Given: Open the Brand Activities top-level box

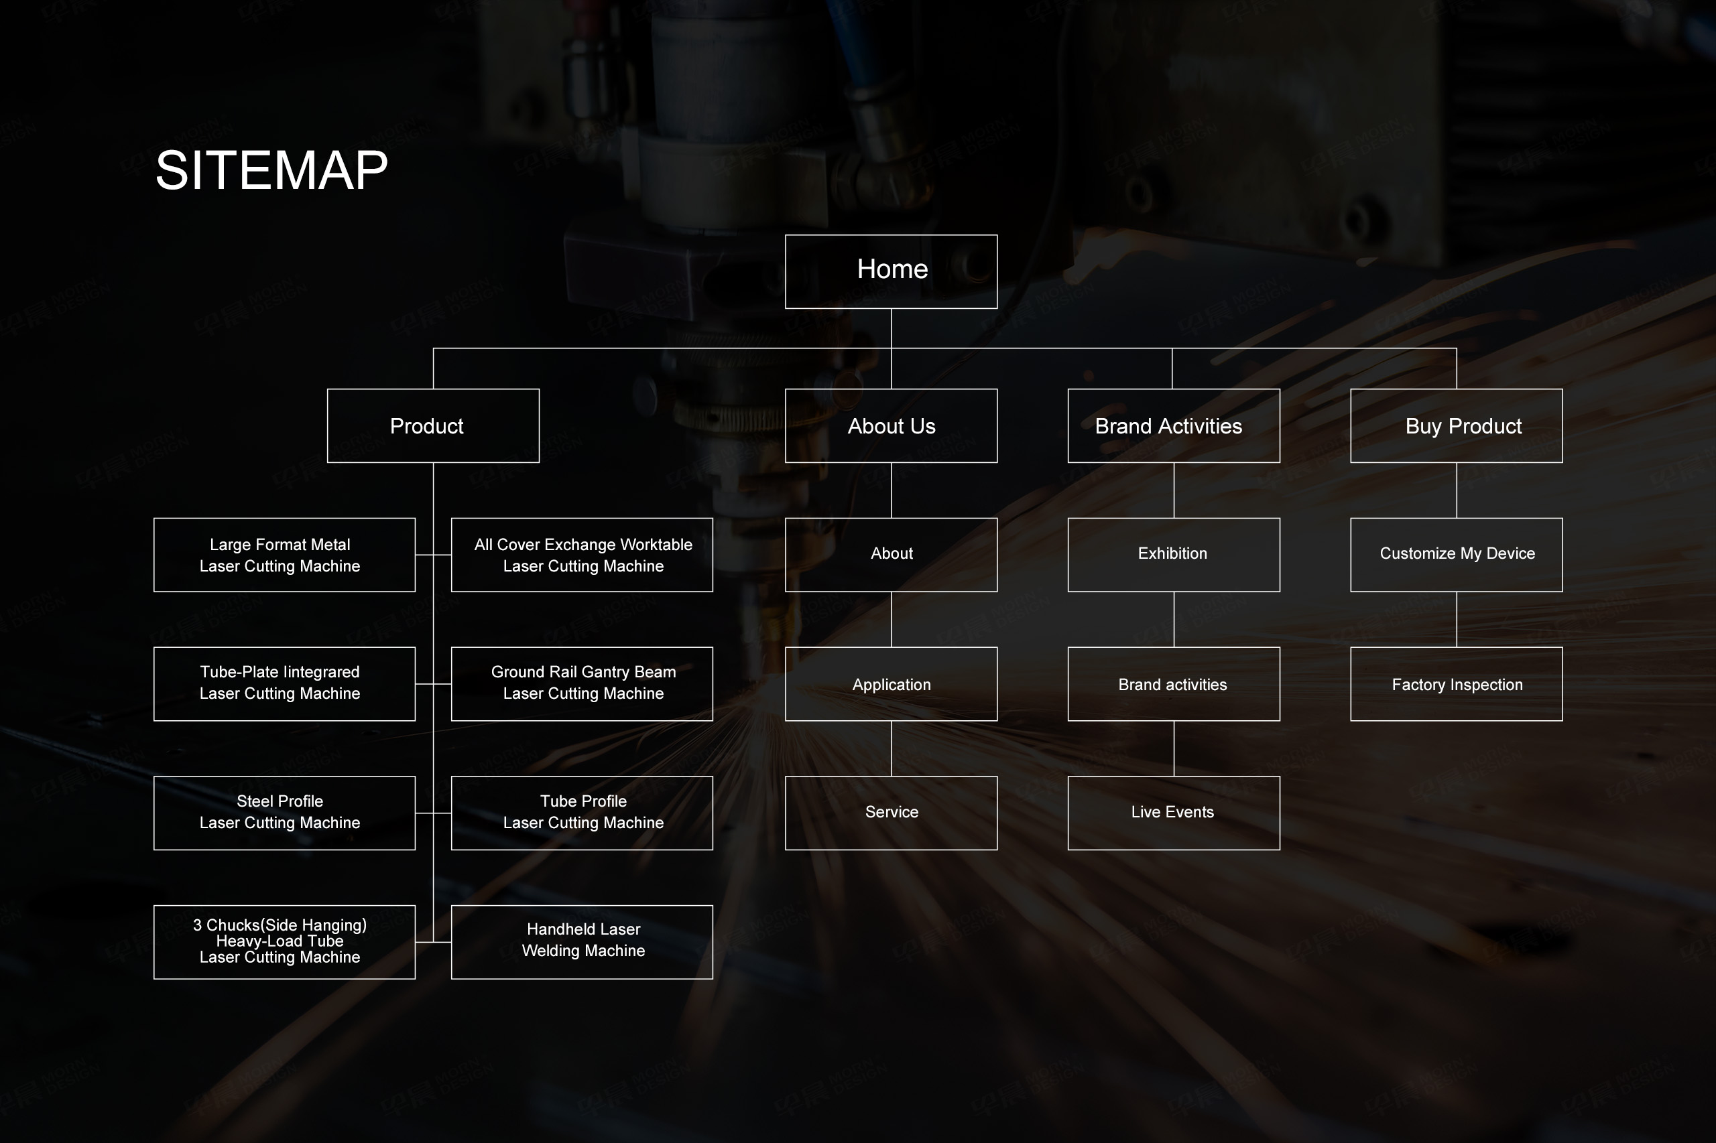Looking at the screenshot, I should [1172, 425].
